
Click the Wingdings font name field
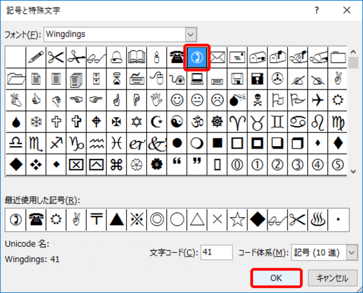coord(115,34)
